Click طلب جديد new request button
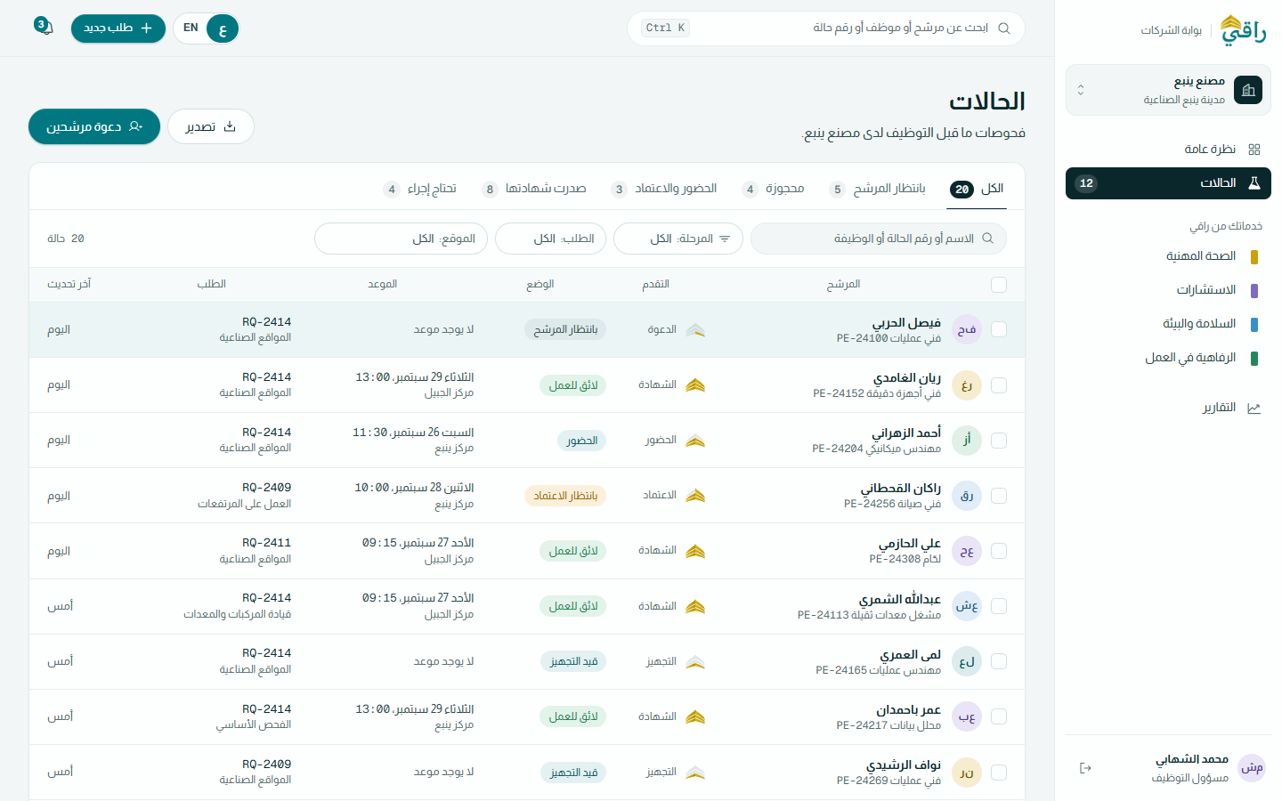 tap(118, 28)
